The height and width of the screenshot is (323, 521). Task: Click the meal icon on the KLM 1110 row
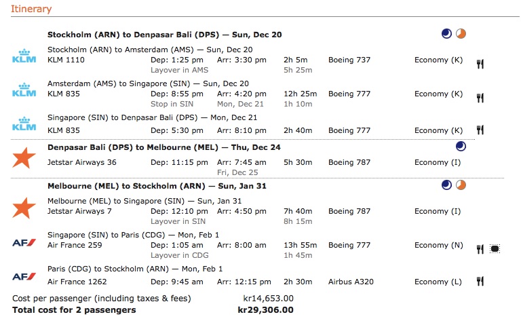[480, 64]
